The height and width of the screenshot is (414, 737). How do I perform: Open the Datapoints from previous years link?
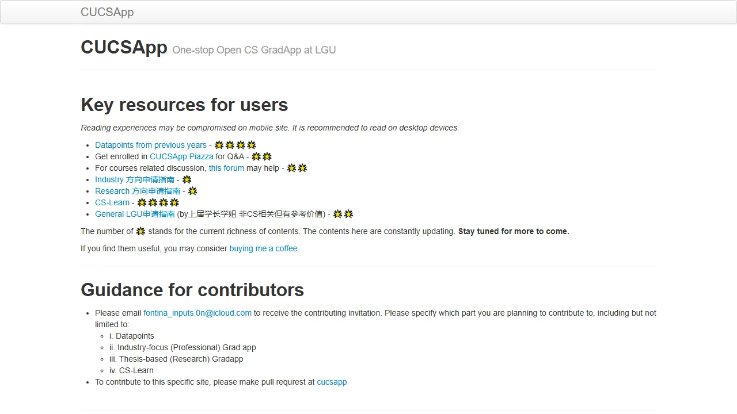(150, 145)
